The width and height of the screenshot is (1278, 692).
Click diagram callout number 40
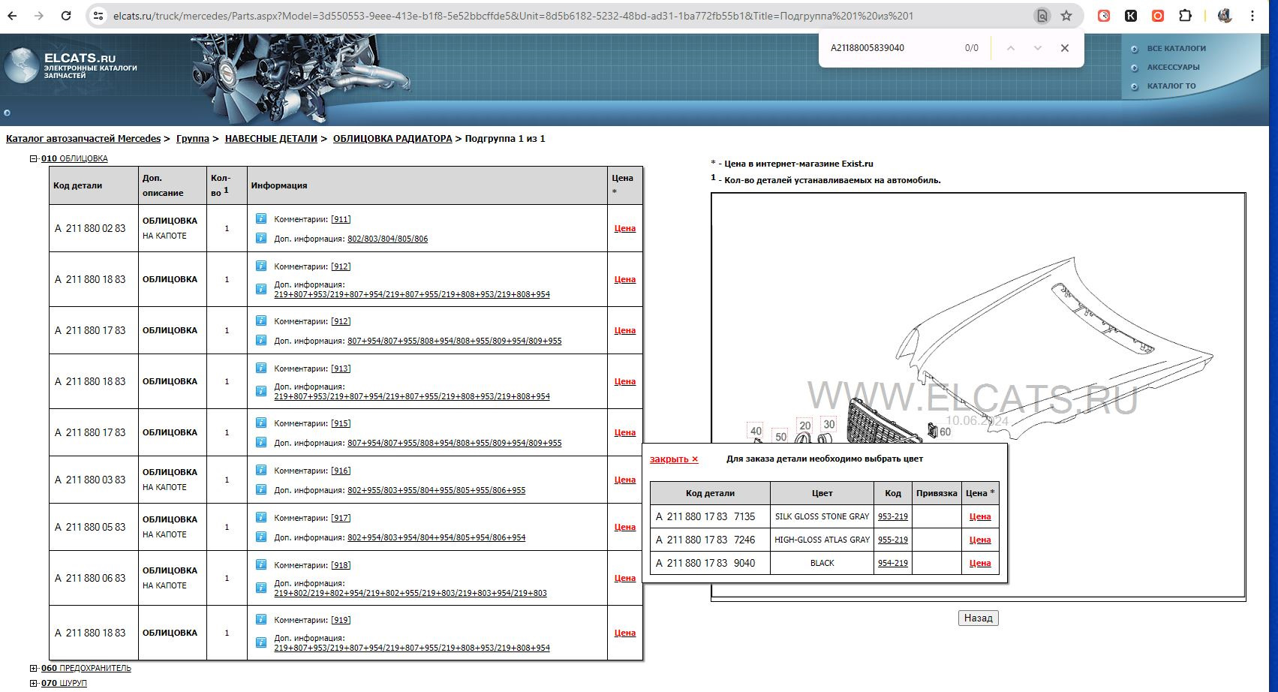(756, 431)
